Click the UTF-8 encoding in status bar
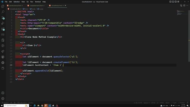 [153, 103]
